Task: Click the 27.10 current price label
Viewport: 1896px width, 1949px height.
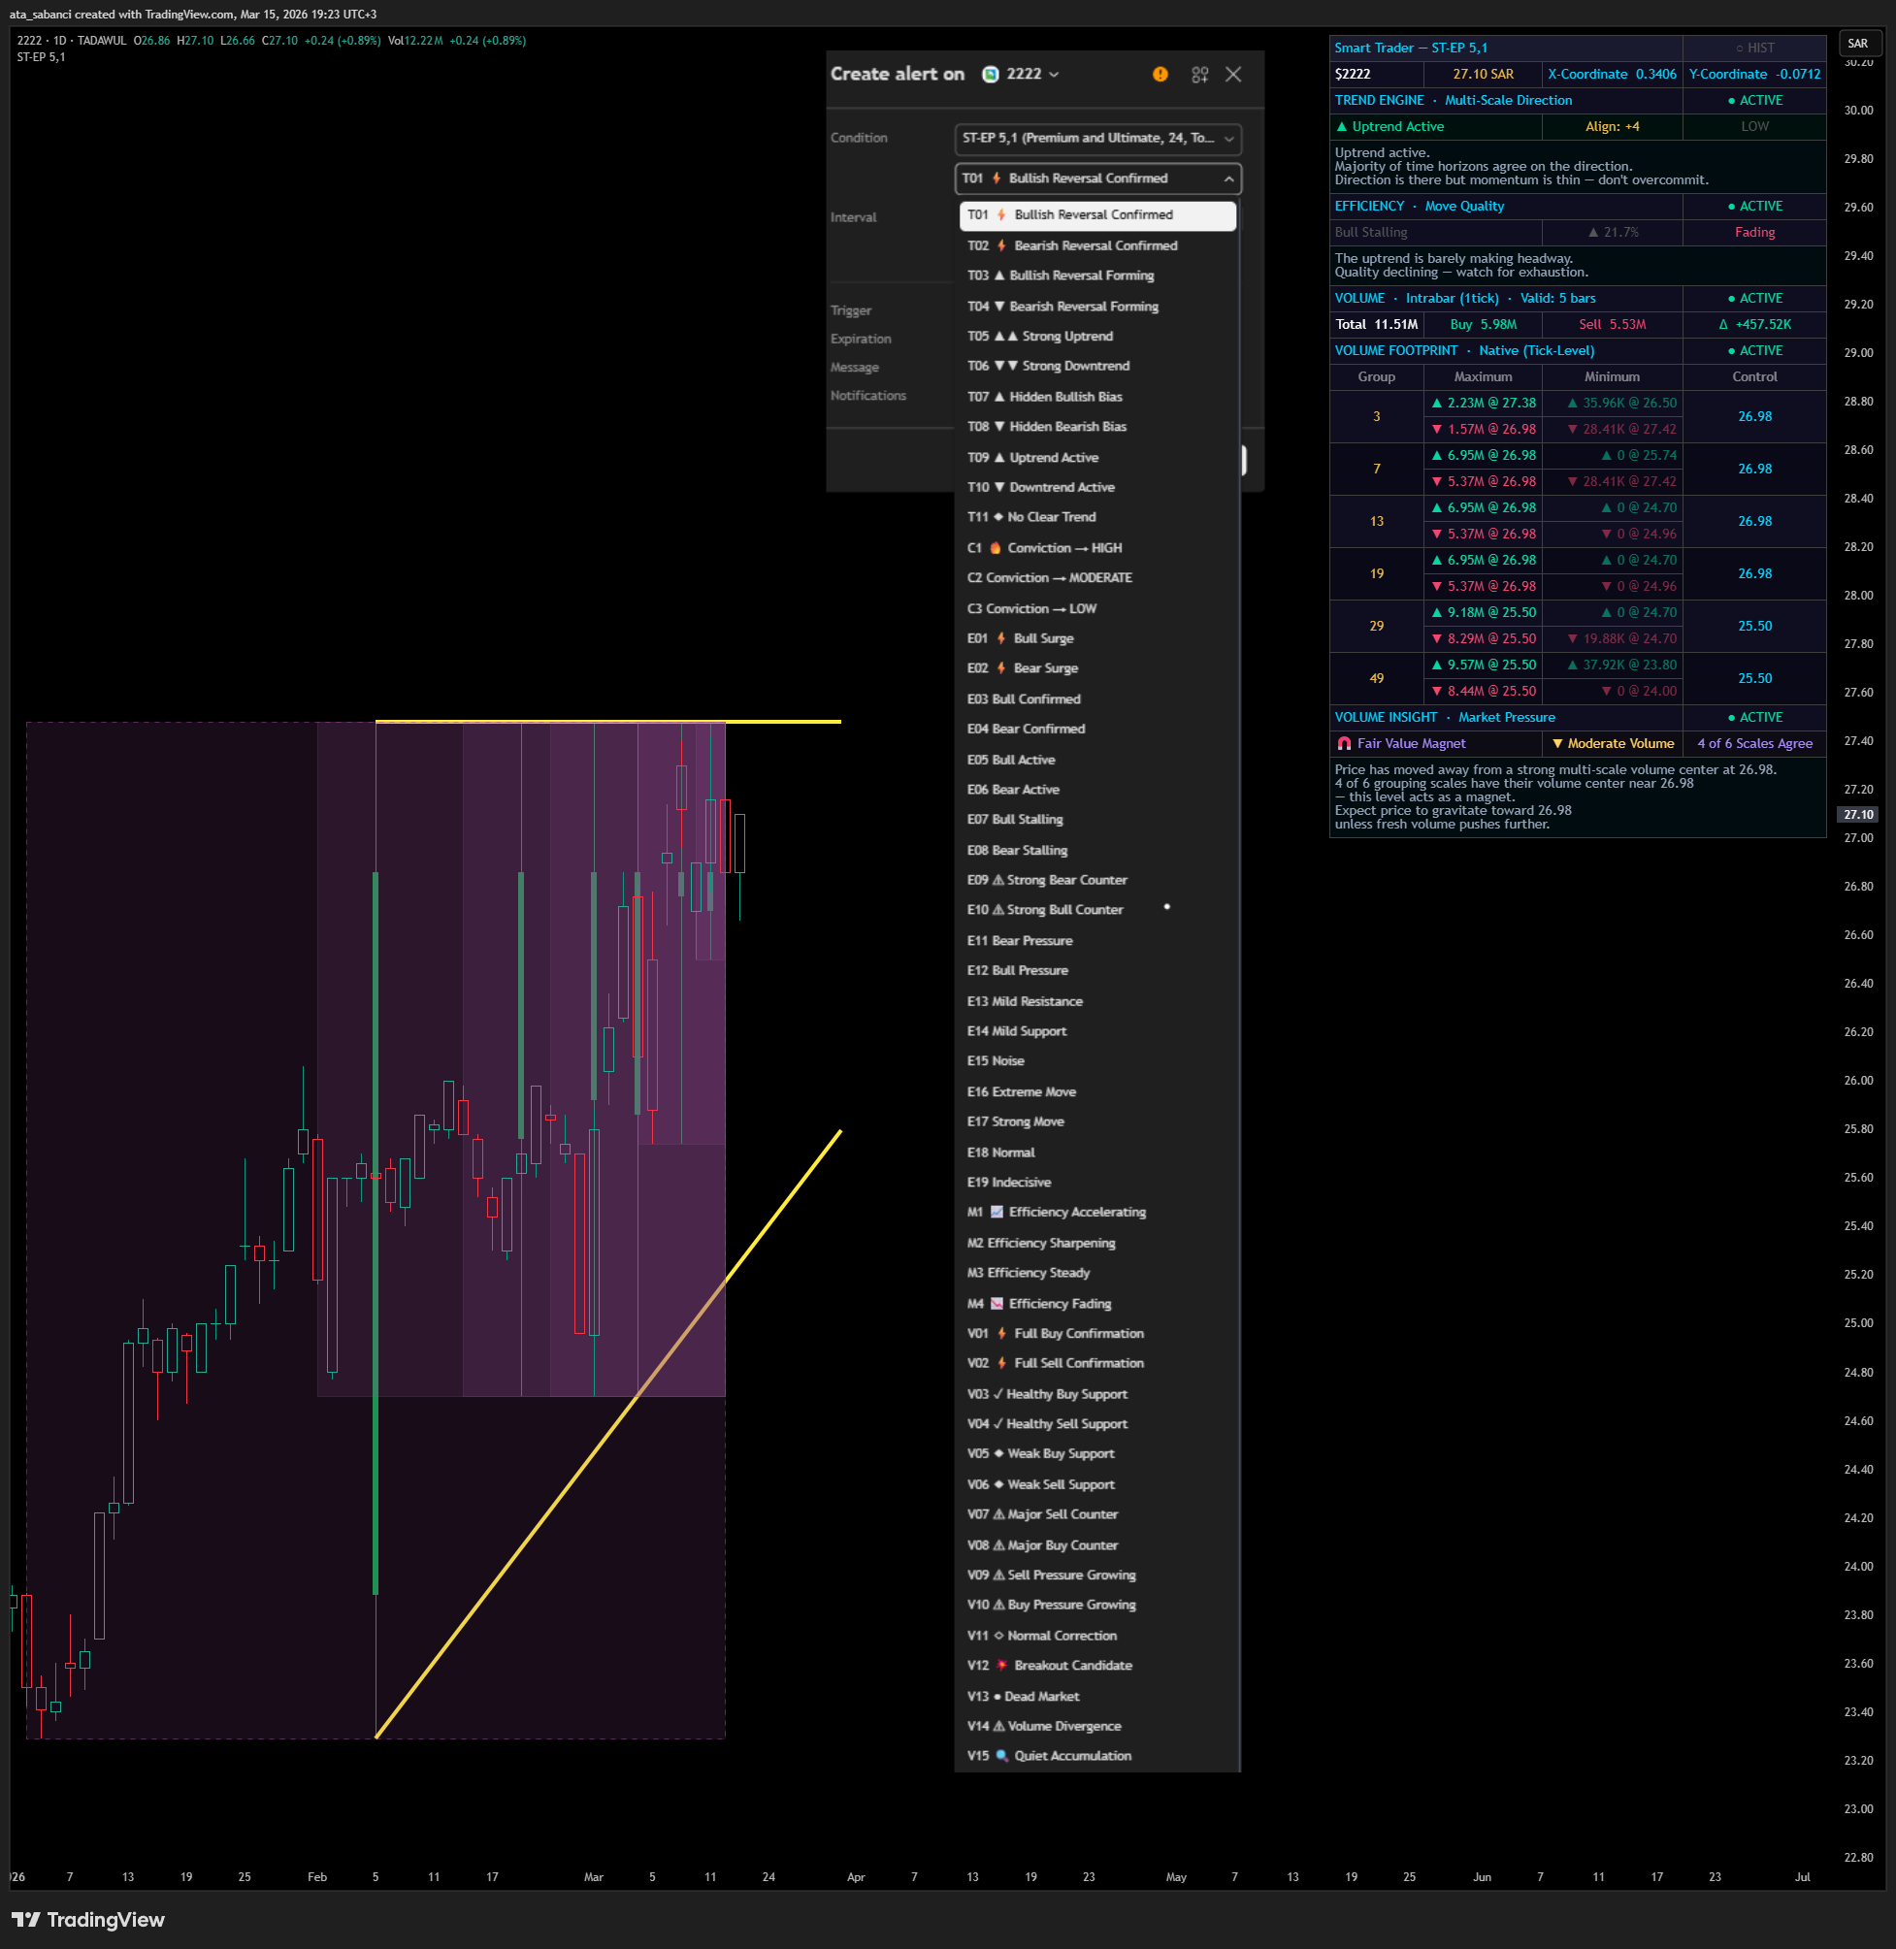Action: coord(1858,815)
